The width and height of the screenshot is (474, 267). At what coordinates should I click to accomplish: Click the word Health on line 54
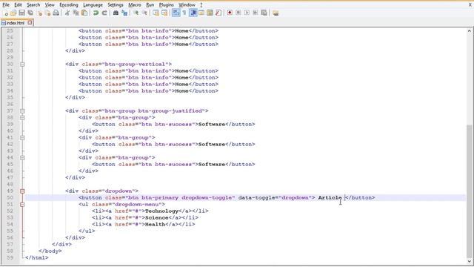coord(155,224)
